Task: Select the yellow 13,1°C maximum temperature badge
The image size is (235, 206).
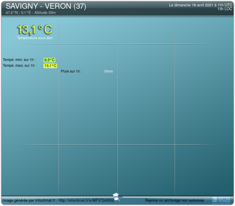Action: 50,66
